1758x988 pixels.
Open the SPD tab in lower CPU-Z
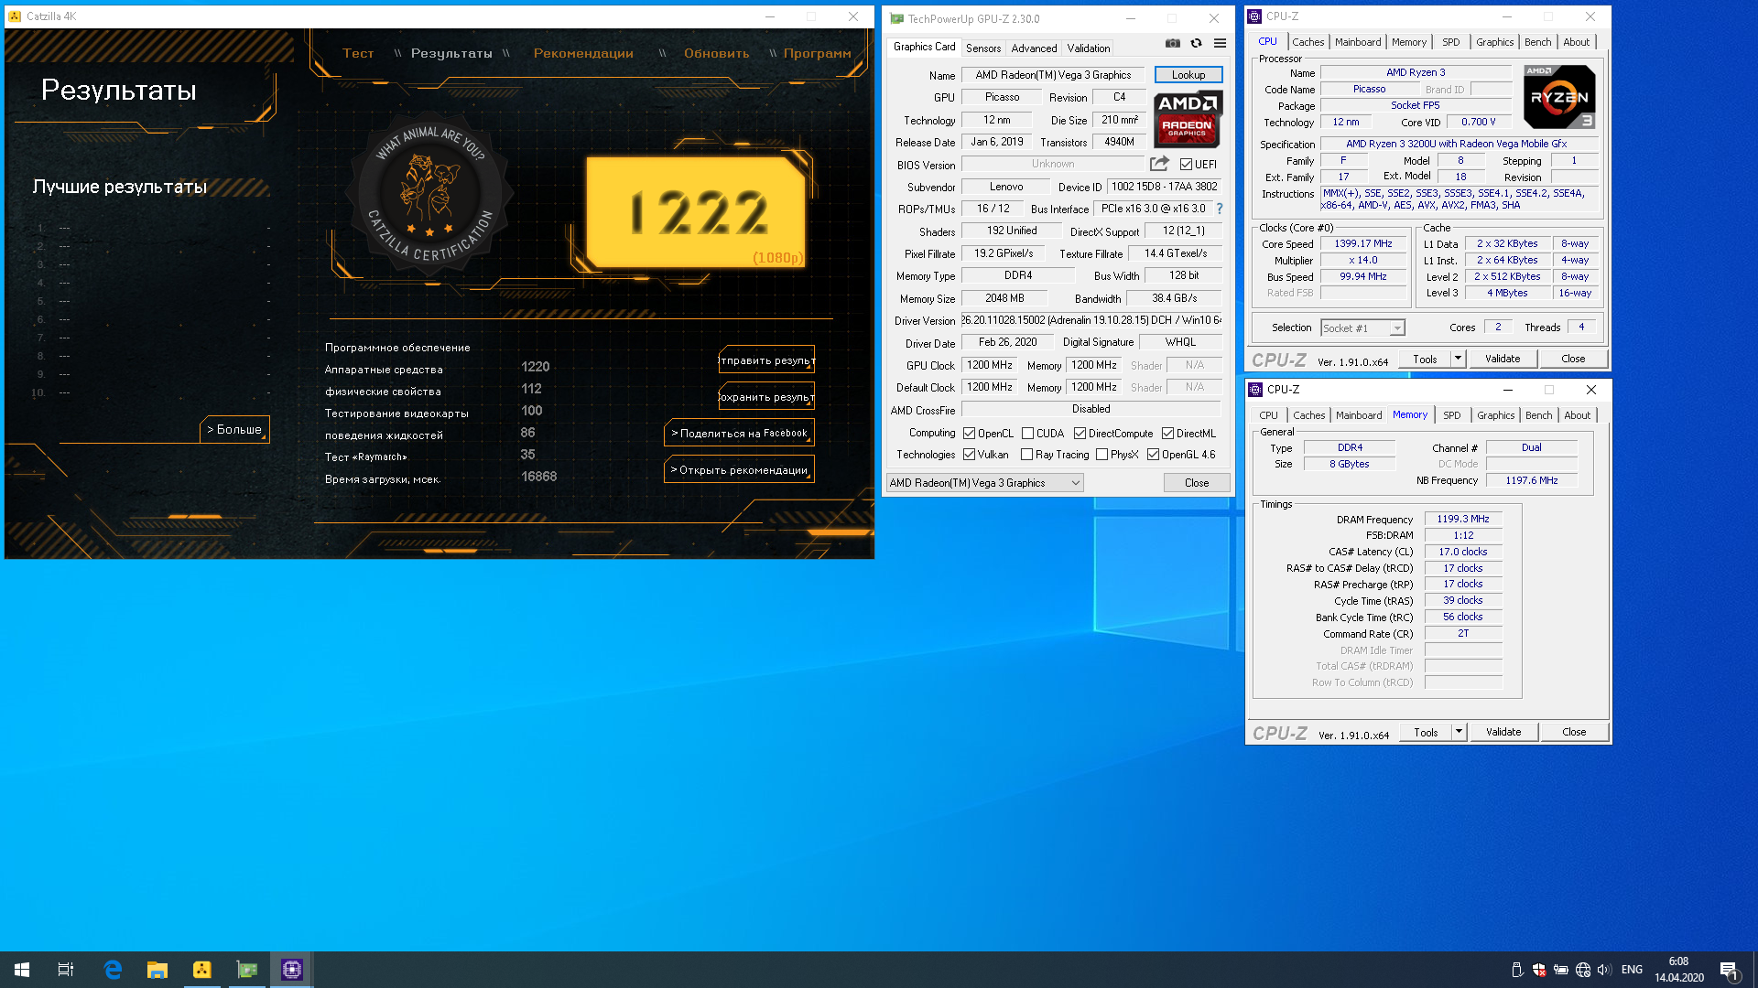pos(1452,415)
